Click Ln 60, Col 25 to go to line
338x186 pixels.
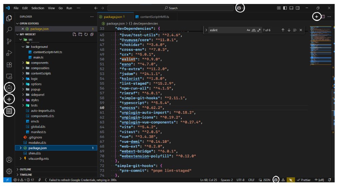click(x=209, y=180)
